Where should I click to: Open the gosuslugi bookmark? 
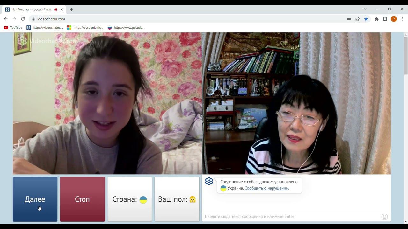[126, 28]
